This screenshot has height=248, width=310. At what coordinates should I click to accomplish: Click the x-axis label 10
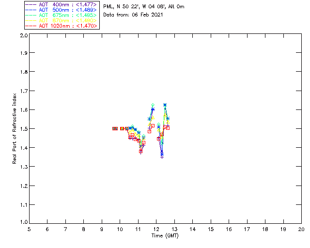(x=120, y=229)
